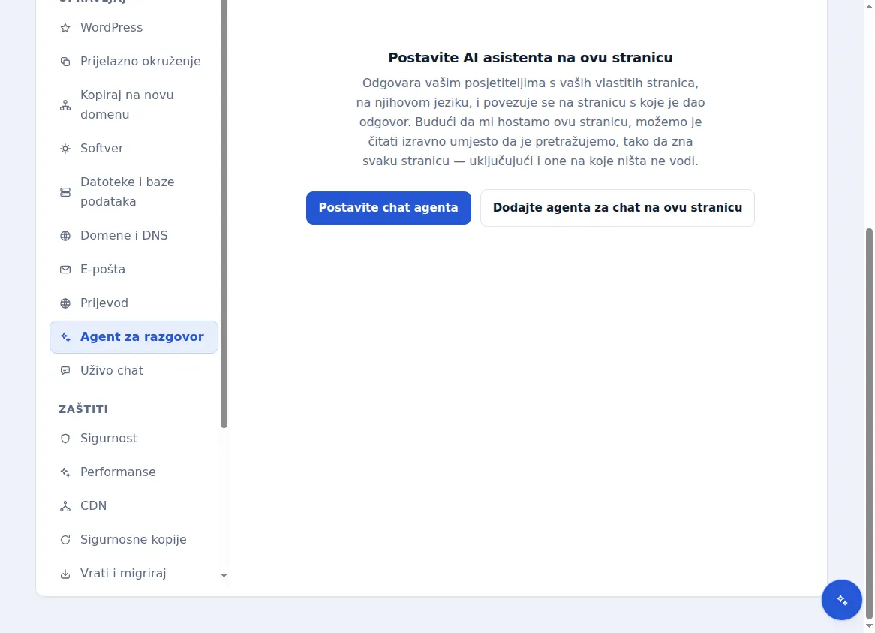This screenshot has width=875, height=633.
Task: Click the sidebar scroll down arrow
Action: 224,575
